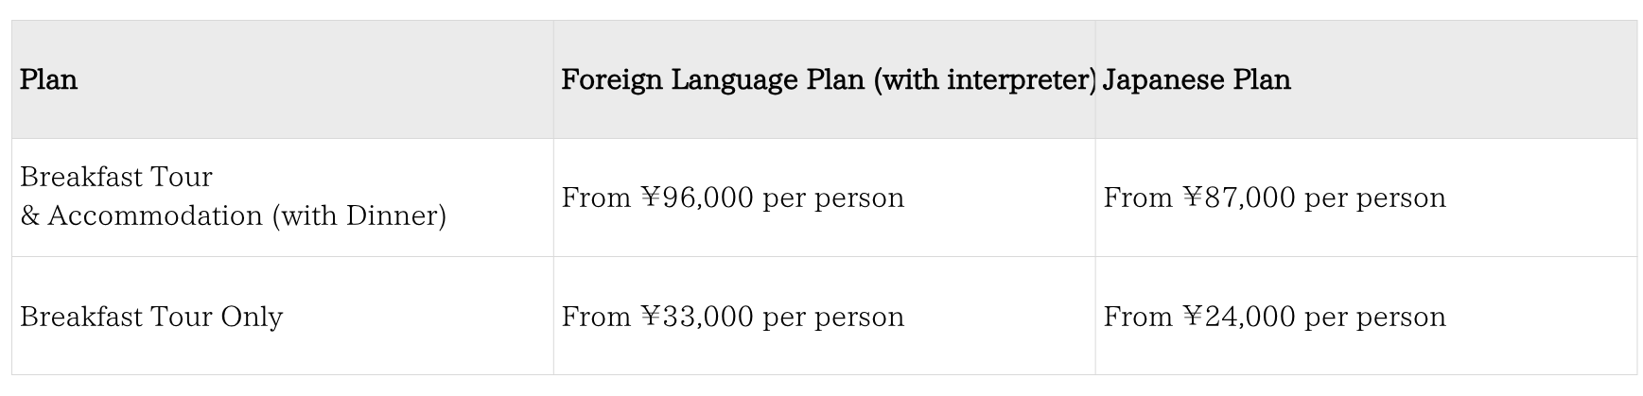Click "per person" beside the ¥96,000 price

tap(833, 198)
